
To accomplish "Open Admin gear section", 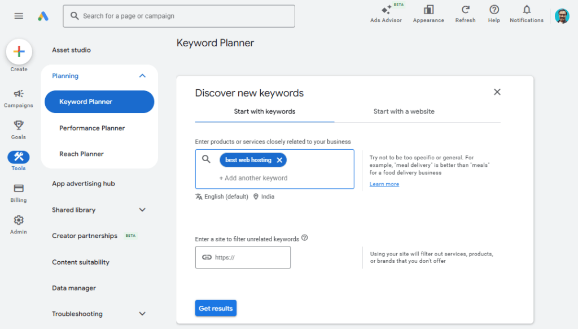I will [x=19, y=224].
